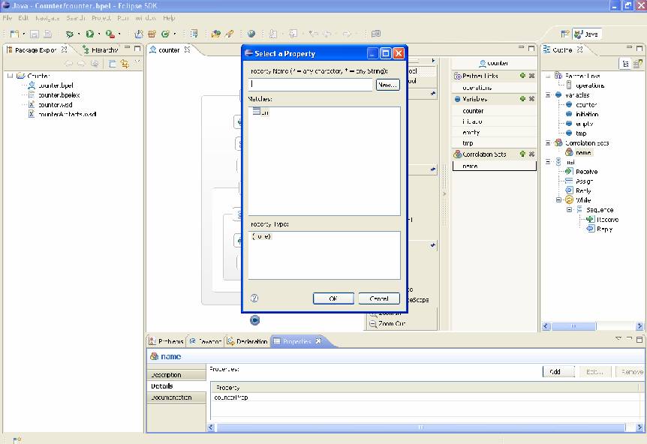Click the While activity icon in the Outline
Viewport: 647px width, 444px height.
(569, 200)
